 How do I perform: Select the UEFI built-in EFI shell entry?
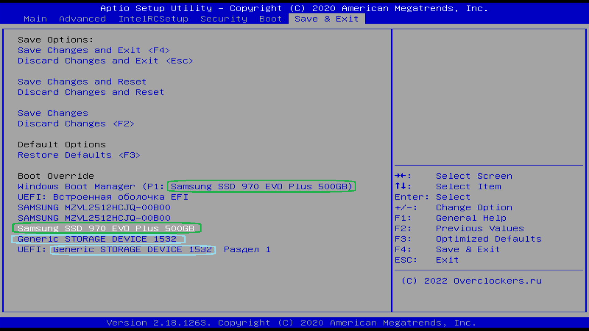[103, 197]
